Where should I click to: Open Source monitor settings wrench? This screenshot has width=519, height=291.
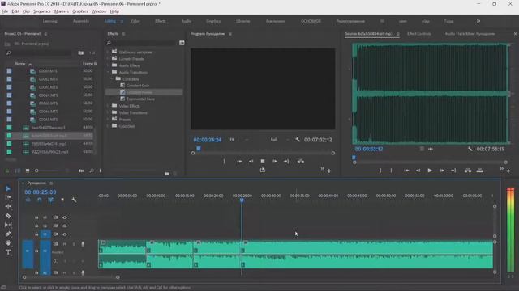pyautogui.click(x=470, y=149)
